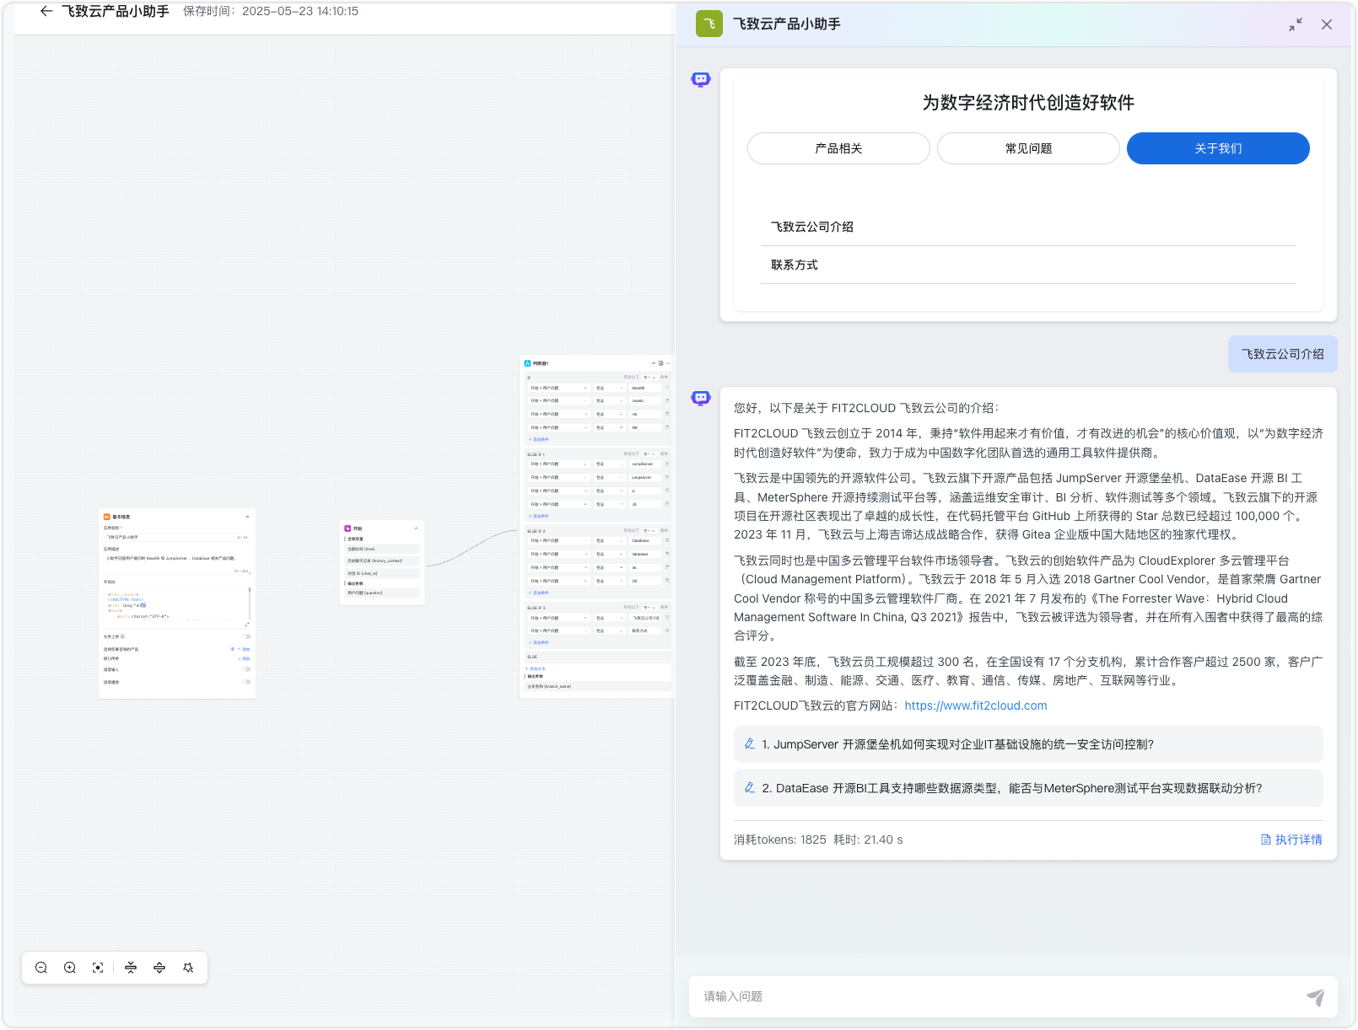Screen dimensions: 1358x1030
Task: Delete the DataEase condition row via trash icon
Action: click(x=667, y=540)
